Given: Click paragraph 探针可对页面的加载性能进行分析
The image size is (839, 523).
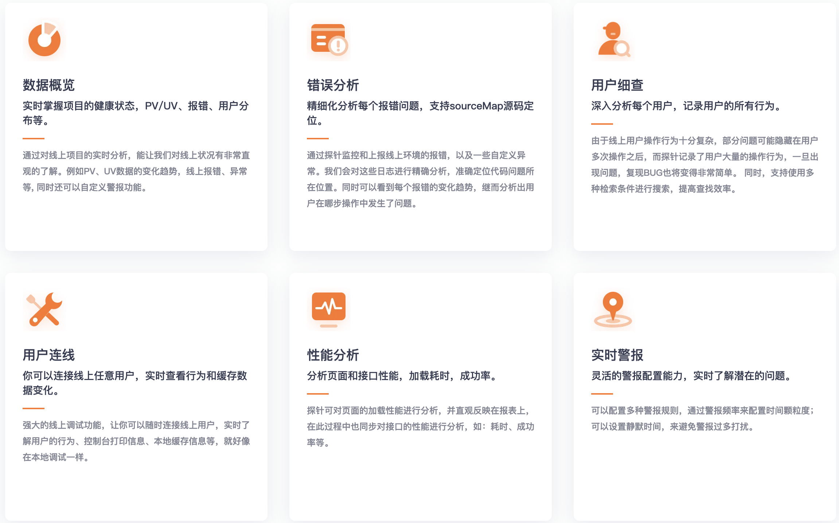Looking at the screenshot, I should [x=421, y=427].
